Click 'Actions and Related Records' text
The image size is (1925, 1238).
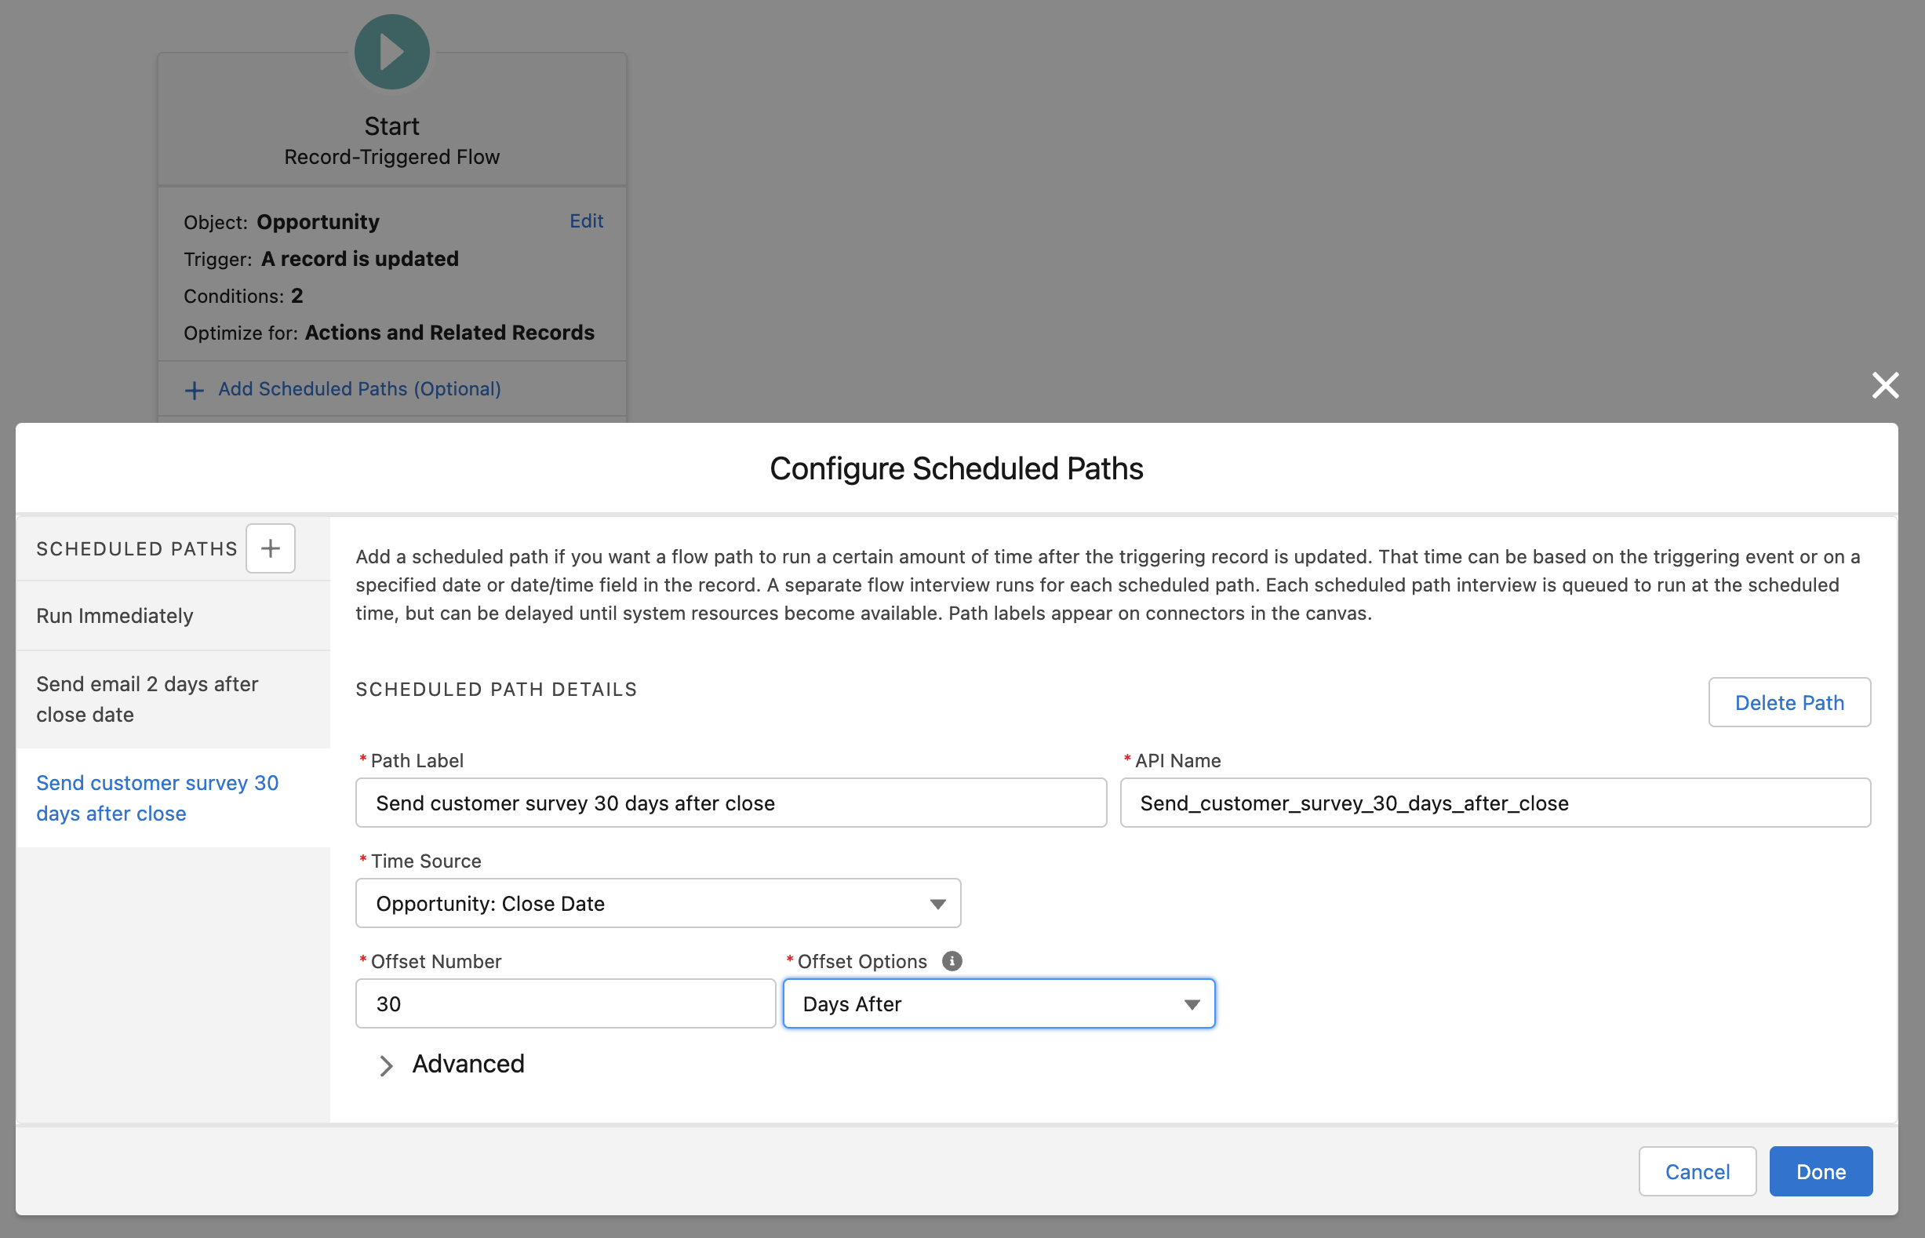coord(449,333)
